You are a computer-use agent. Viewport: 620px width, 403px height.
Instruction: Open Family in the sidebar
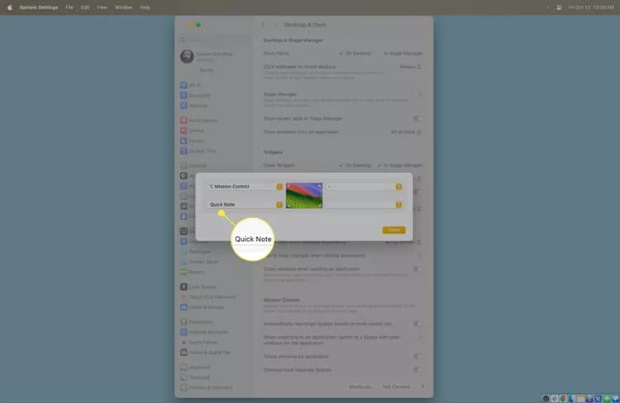pos(206,70)
